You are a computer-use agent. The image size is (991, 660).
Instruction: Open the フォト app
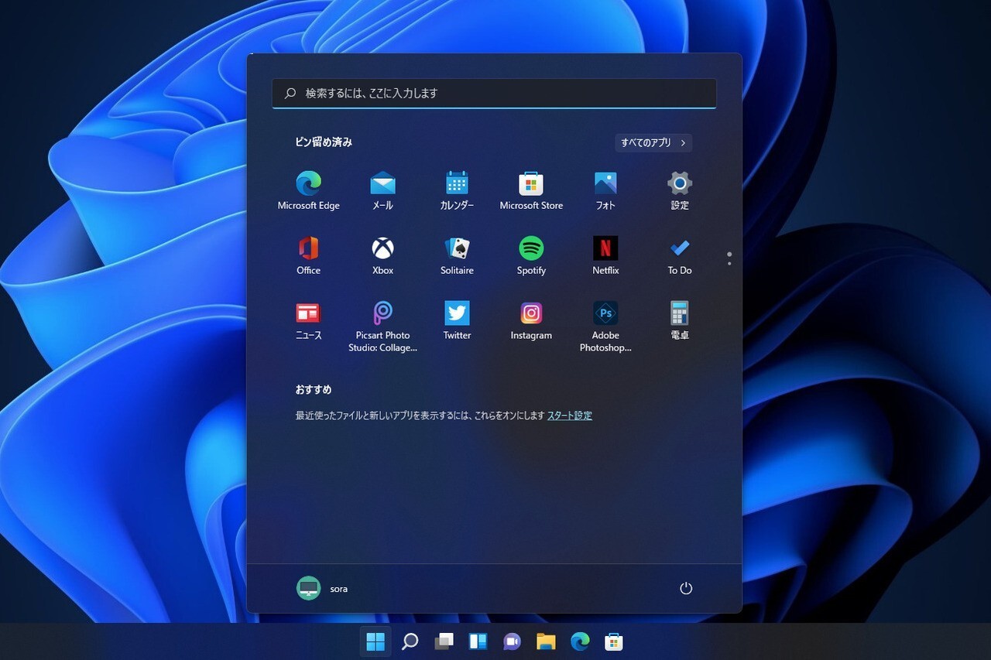pos(605,190)
